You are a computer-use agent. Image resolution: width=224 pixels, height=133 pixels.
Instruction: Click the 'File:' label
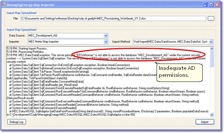click(16, 18)
